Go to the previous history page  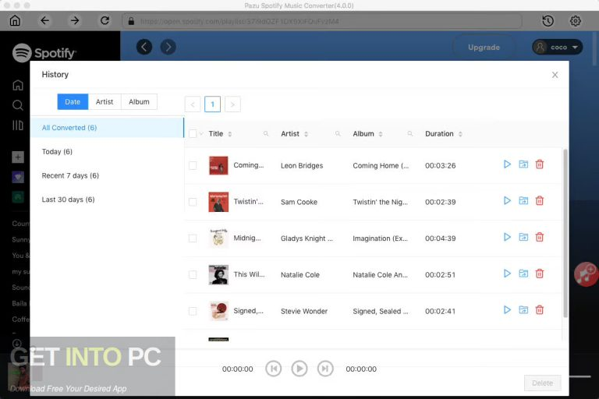point(193,104)
